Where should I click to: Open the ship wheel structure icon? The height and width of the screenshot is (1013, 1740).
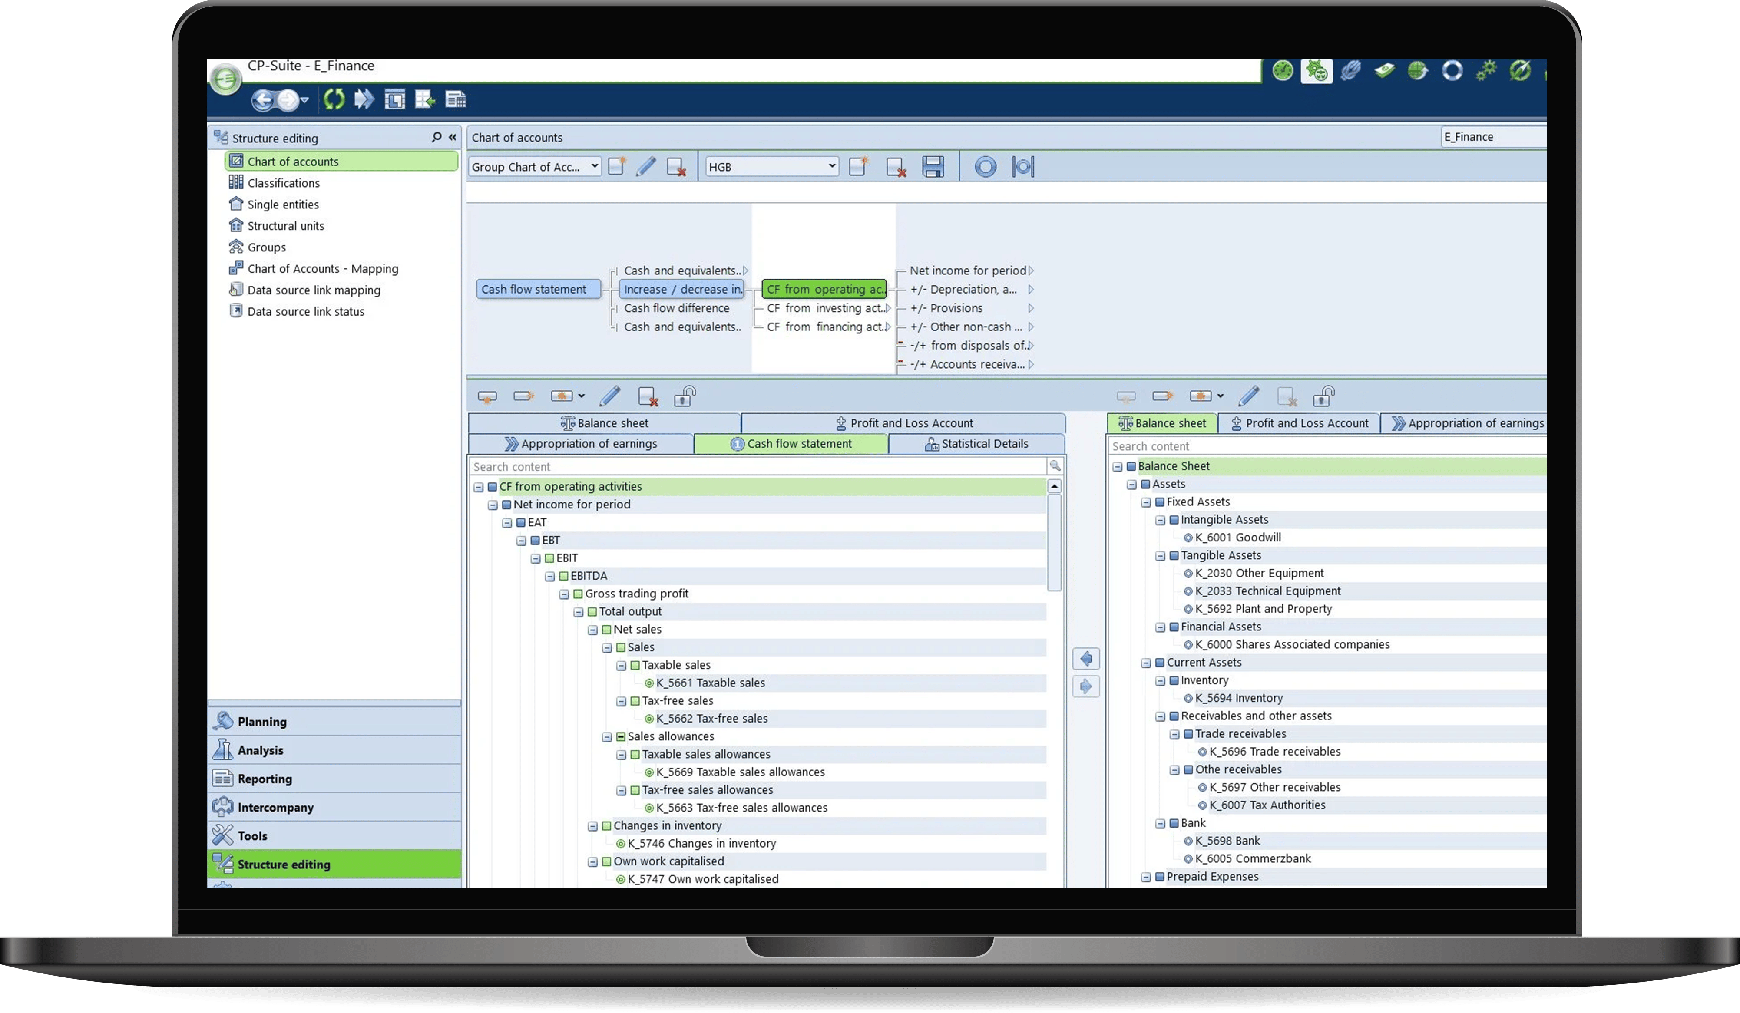1317,70
